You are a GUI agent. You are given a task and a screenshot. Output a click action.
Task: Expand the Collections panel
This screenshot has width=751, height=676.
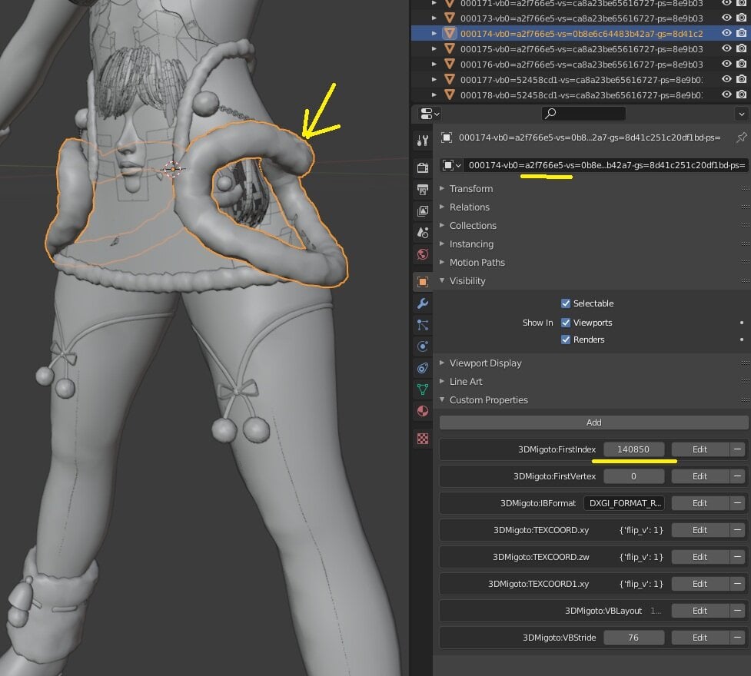[442, 226]
